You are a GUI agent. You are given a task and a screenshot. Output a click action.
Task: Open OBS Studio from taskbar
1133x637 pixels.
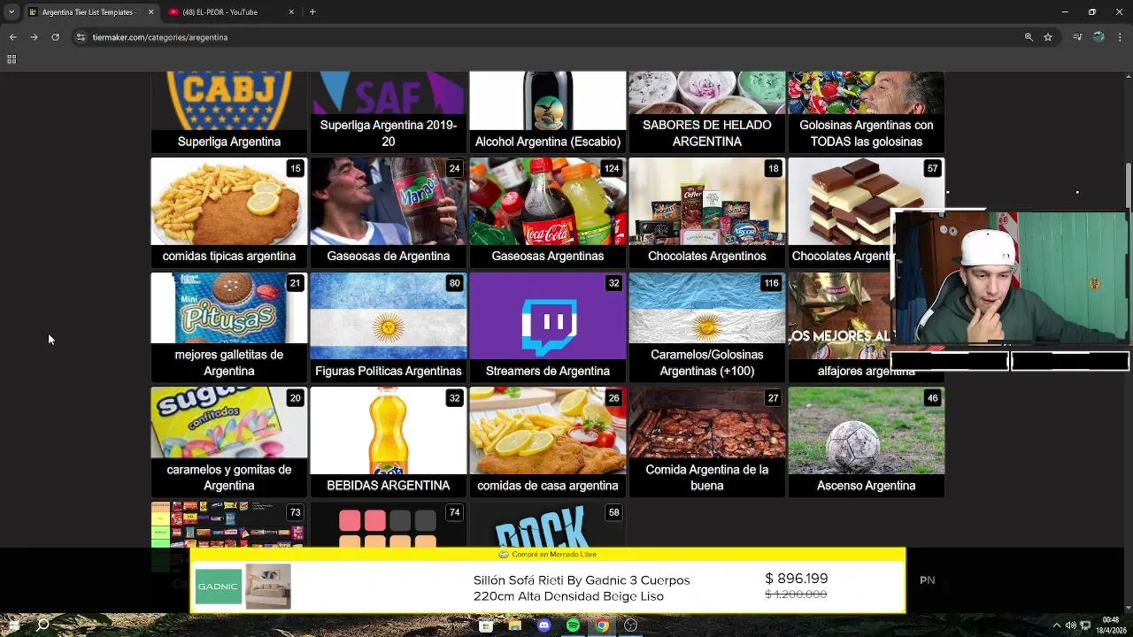pos(631,625)
